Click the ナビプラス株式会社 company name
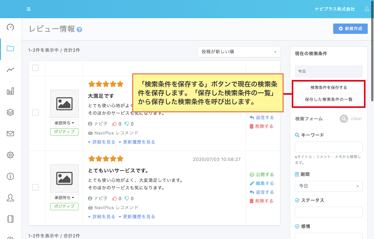 coord(335,9)
